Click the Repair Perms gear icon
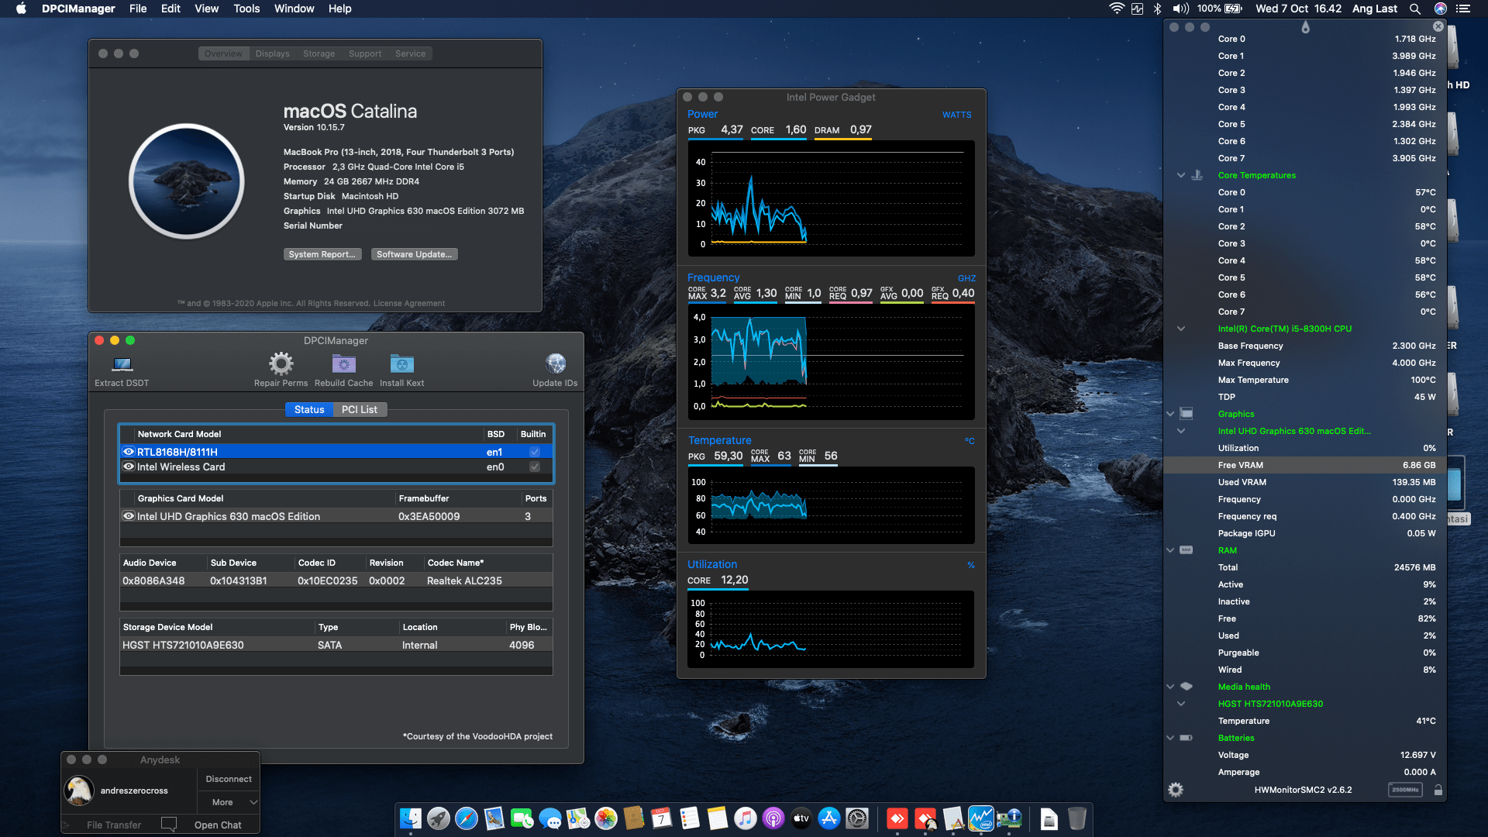 pyautogui.click(x=280, y=364)
